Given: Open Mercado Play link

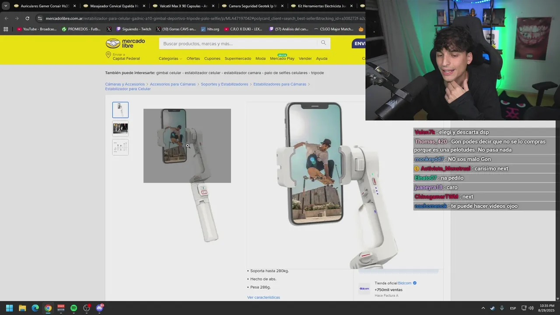Looking at the screenshot, I should pyautogui.click(x=282, y=59).
